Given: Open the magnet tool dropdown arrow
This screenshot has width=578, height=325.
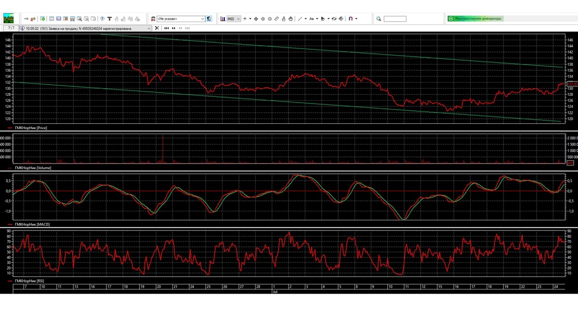Looking at the screenshot, I should [x=356, y=19].
